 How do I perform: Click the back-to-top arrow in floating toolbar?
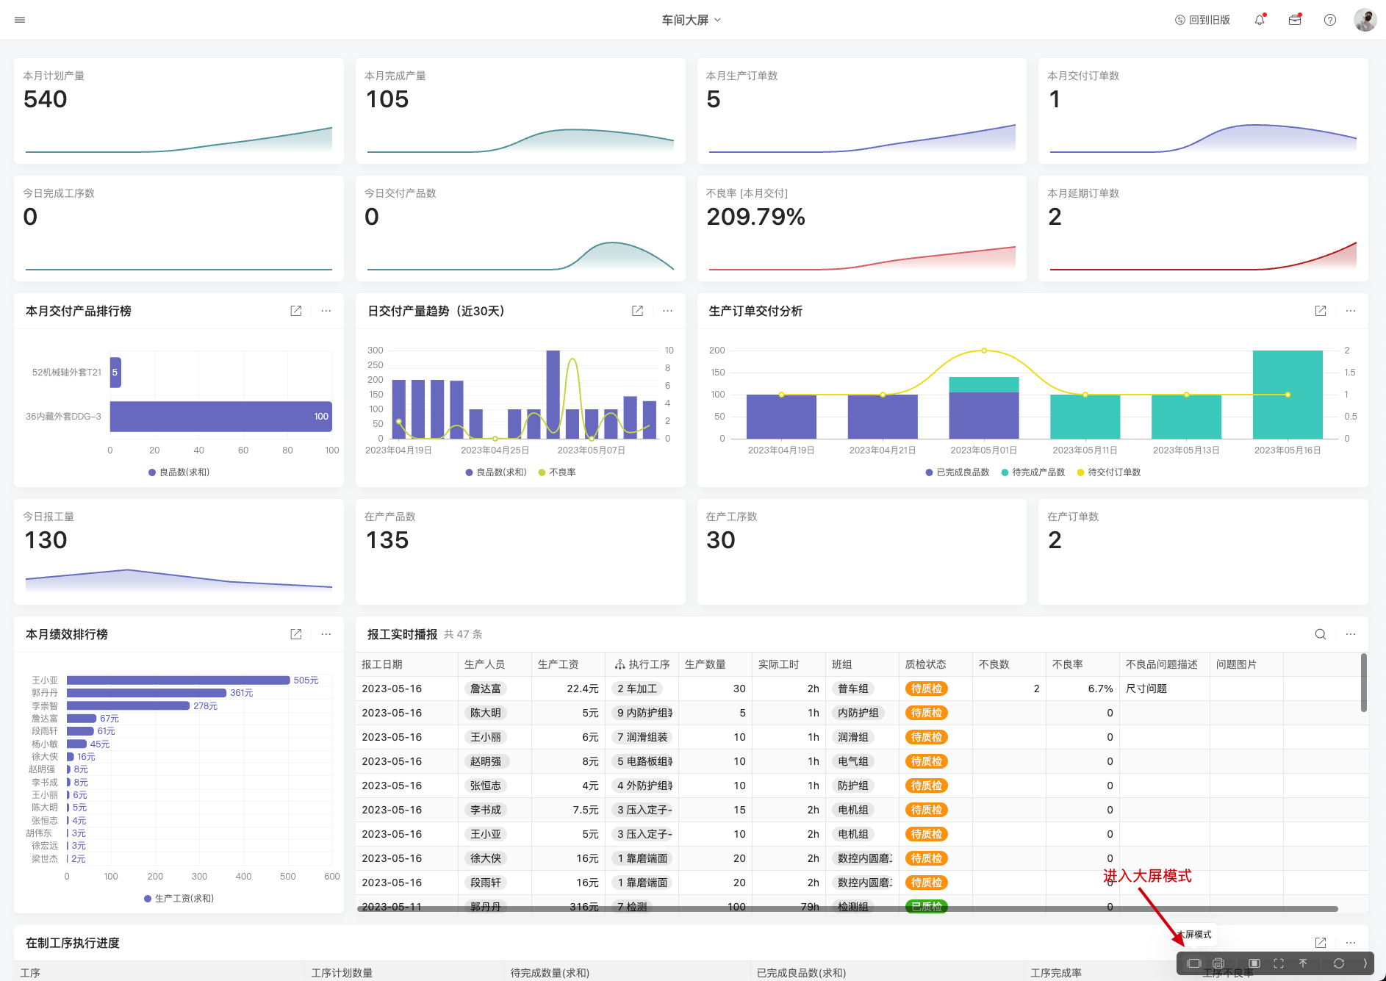1303,963
